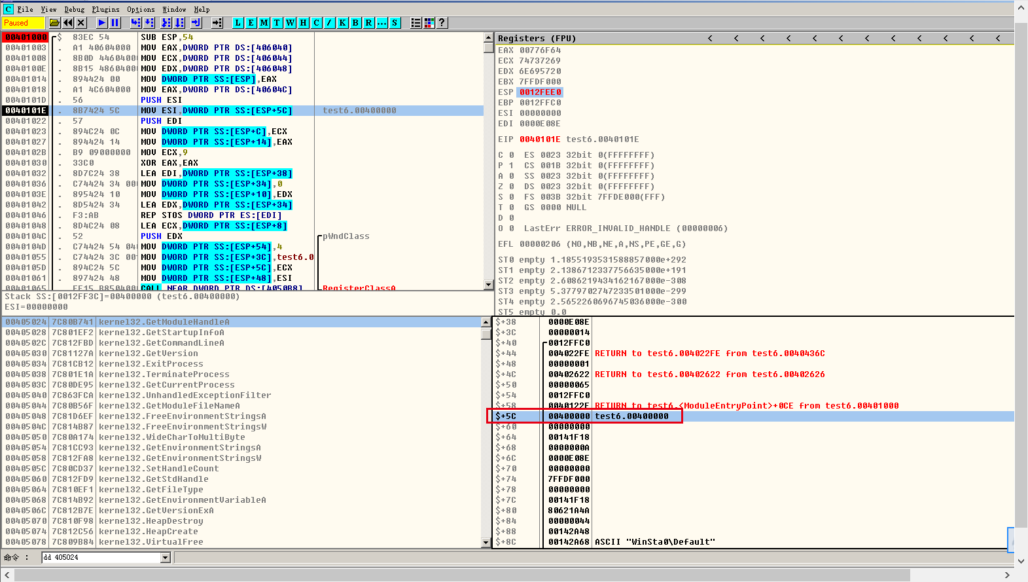Click the LastErr ERROR_INVALID_HANDLE line

626,228
